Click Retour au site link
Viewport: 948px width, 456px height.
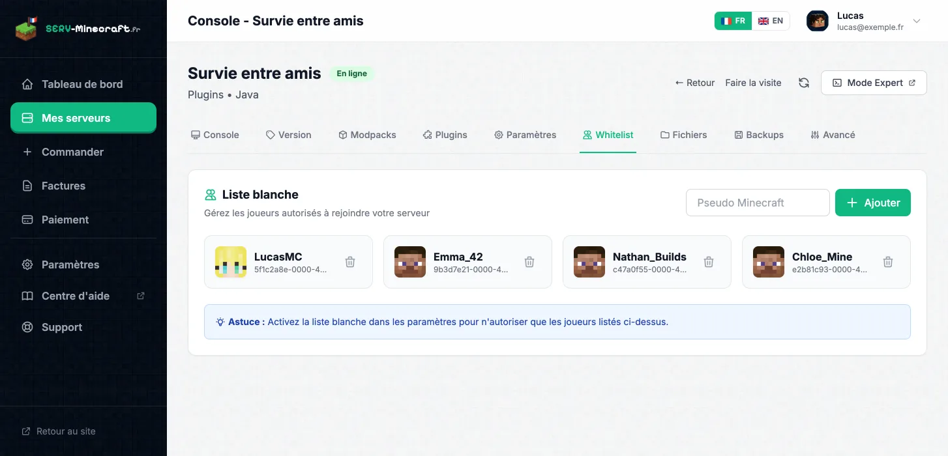point(59,431)
